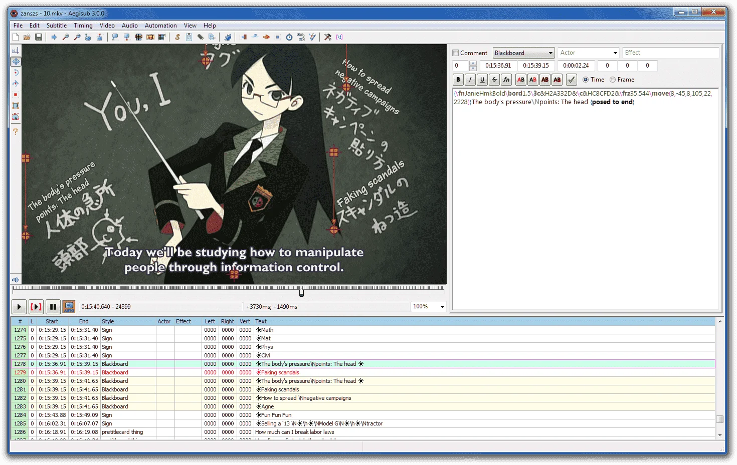Screen dimensions: 737x465
Task: Zoom video out with magnifier minus
Action: pos(77,37)
